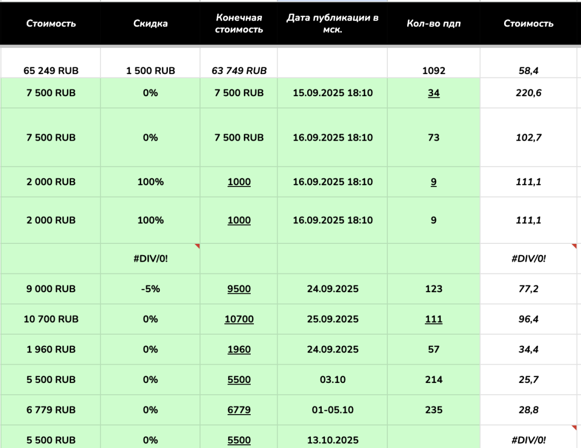
Task: Select the Скидка column header
Action: point(151,23)
